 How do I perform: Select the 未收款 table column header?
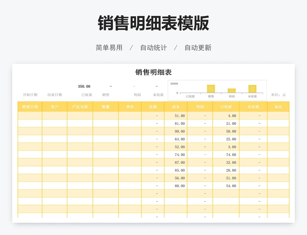(253, 107)
